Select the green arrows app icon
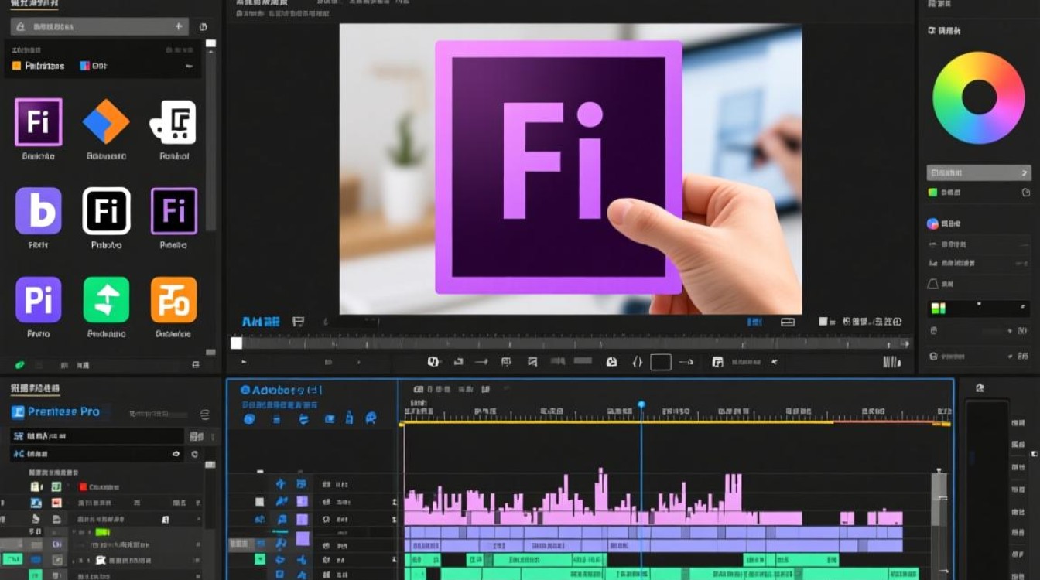Viewport: 1040px width, 580px height. [106, 300]
